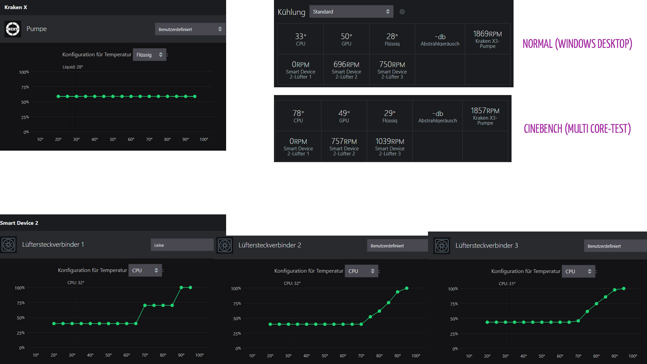
Task: Click the NZXT Kraken pump logo icon
Action: tap(13, 29)
